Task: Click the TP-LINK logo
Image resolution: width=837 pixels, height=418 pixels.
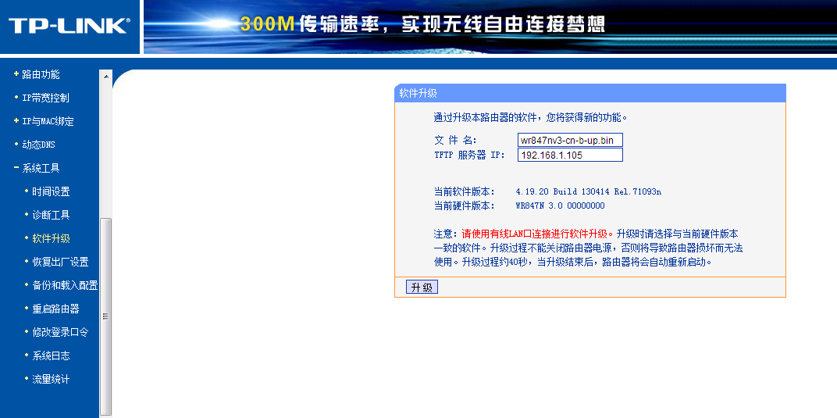Action: pyautogui.click(x=69, y=26)
